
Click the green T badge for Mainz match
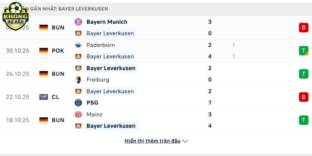point(303,120)
